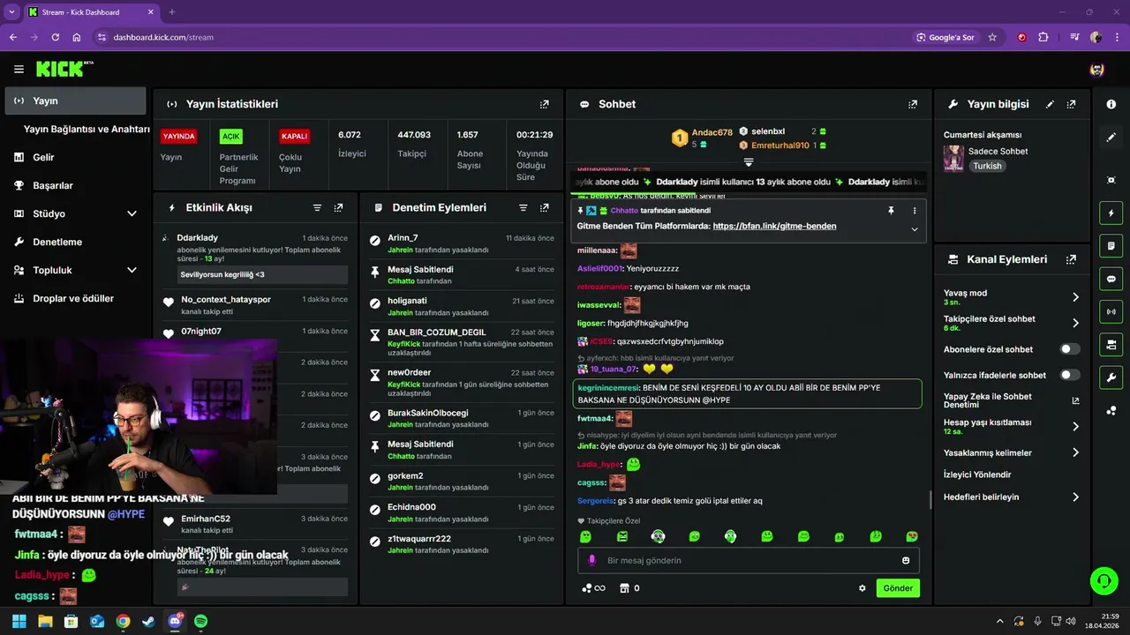This screenshot has width=1130, height=635.
Task: Open the shop icon below chat input
Action: click(624, 588)
